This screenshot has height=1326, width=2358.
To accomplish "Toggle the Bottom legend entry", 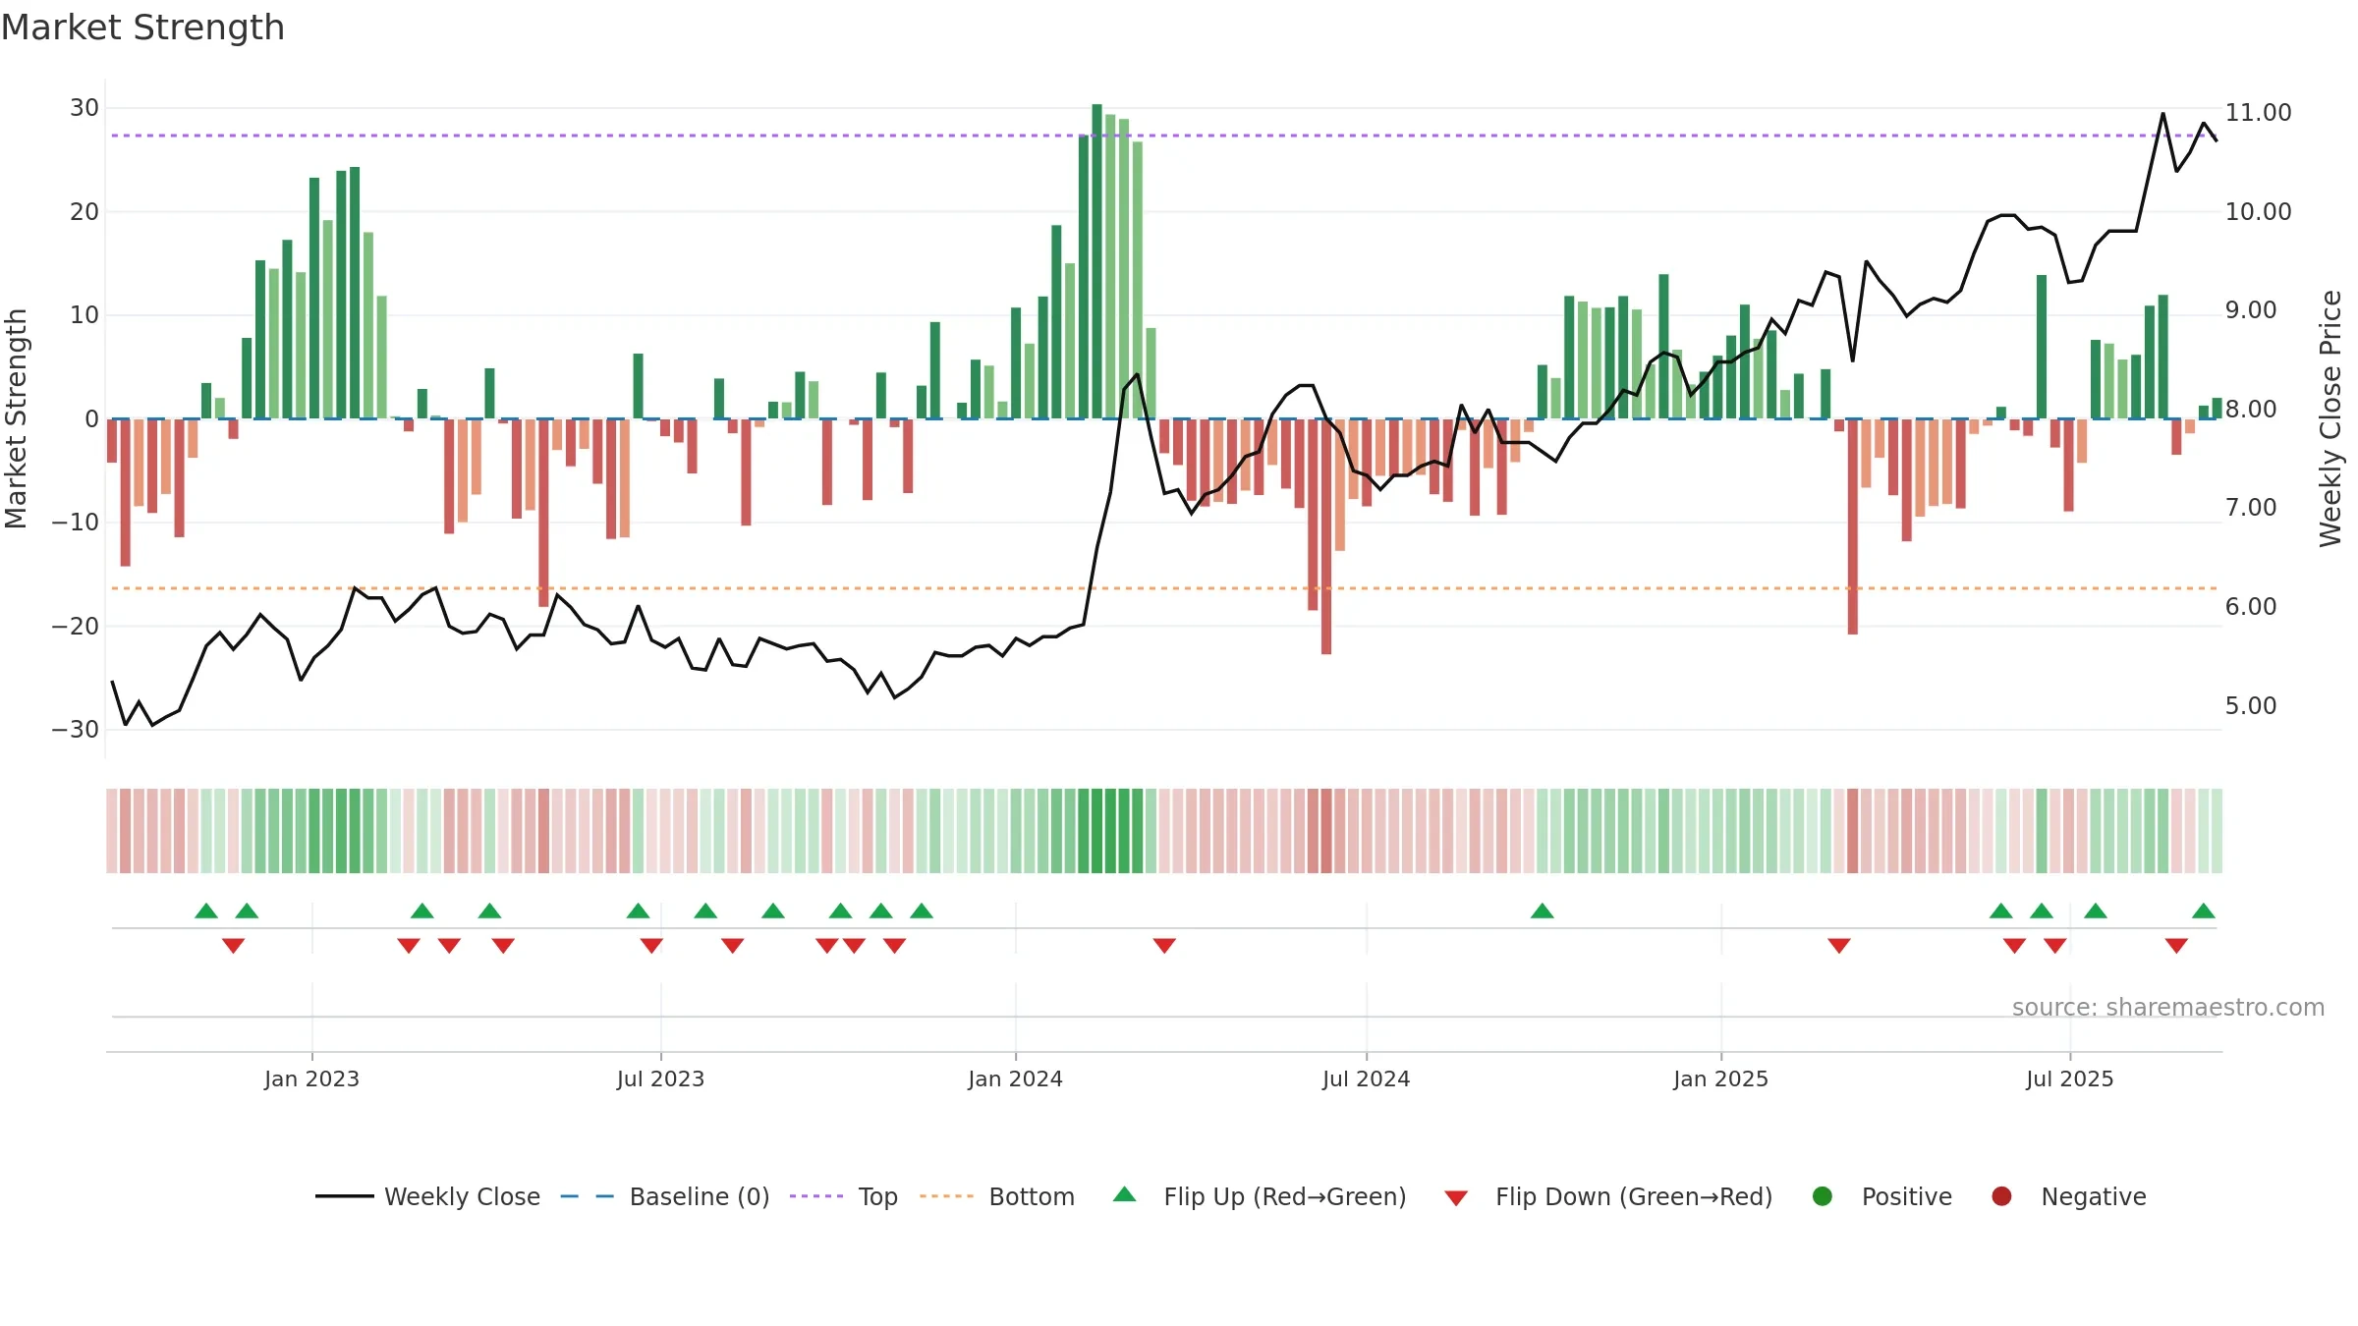I will point(997,1196).
